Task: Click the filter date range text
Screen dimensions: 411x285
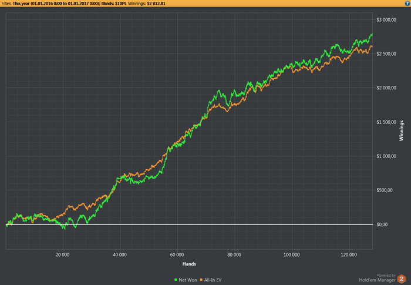Action: pos(56,4)
